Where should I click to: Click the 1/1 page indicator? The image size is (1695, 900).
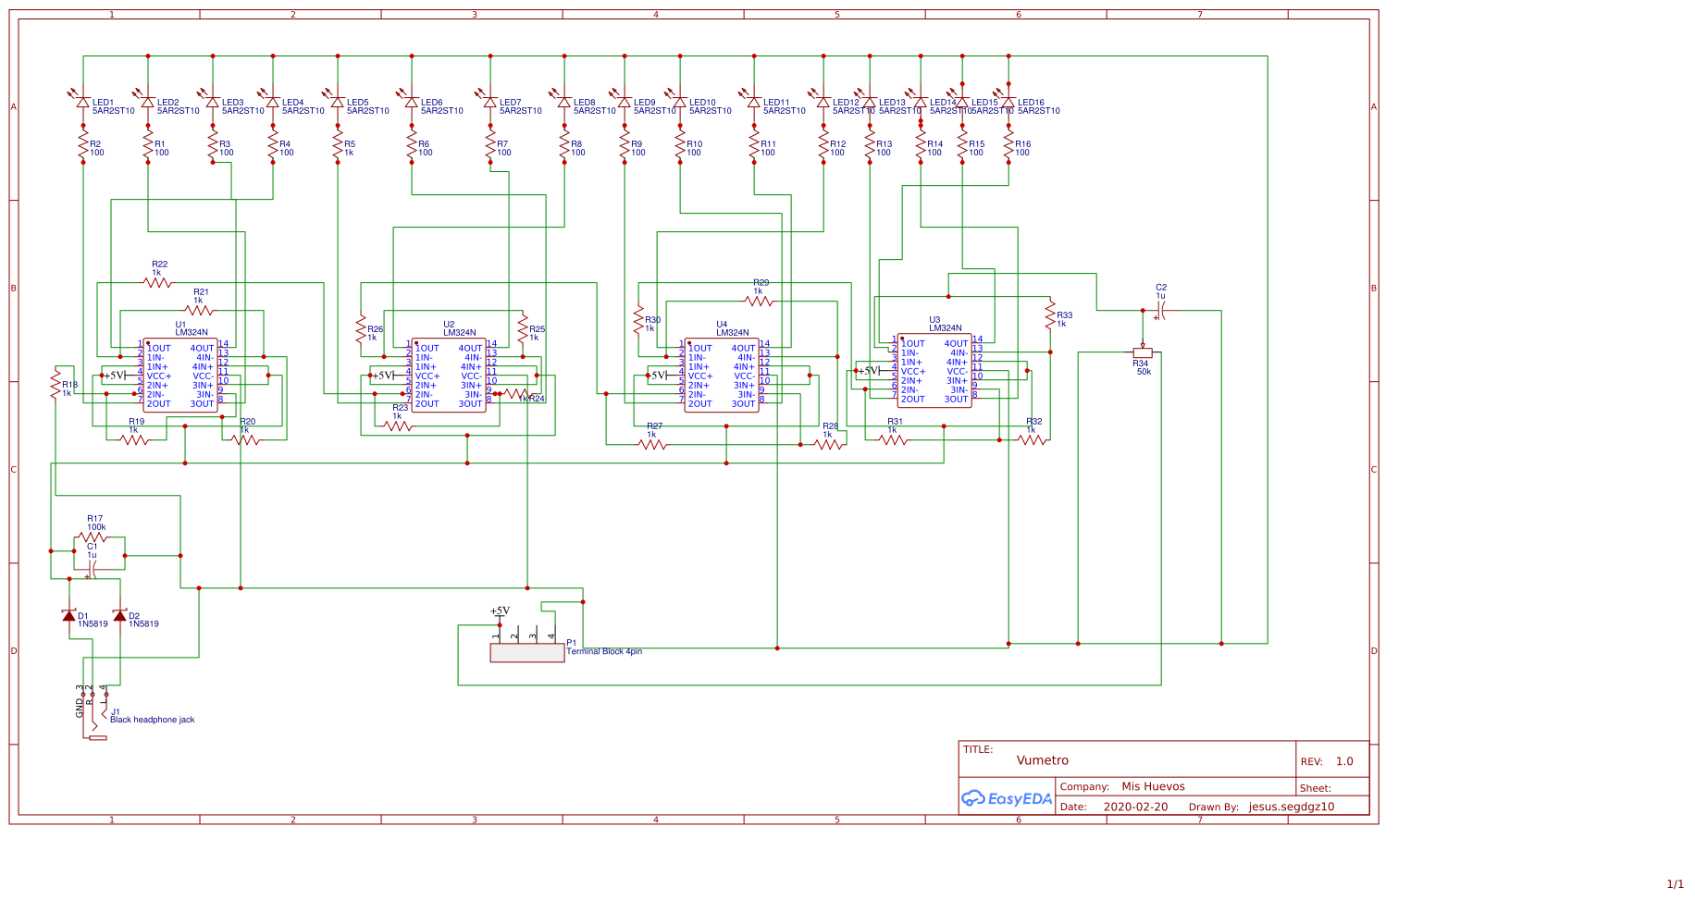point(1676,884)
